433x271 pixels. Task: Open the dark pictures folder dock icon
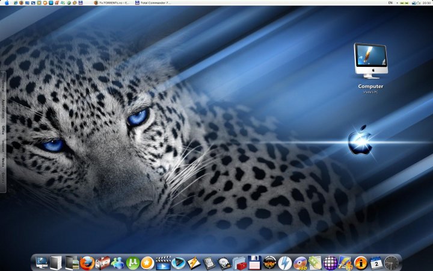click(72, 263)
